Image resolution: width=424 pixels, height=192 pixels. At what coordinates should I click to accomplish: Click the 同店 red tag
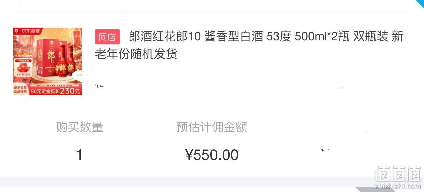pos(107,37)
